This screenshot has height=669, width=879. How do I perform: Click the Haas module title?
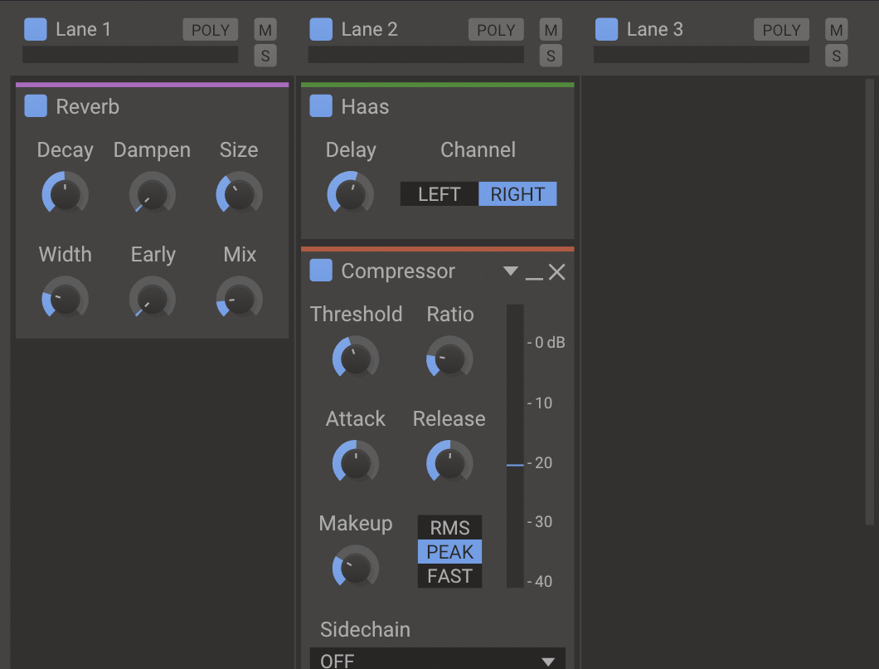(365, 106)
